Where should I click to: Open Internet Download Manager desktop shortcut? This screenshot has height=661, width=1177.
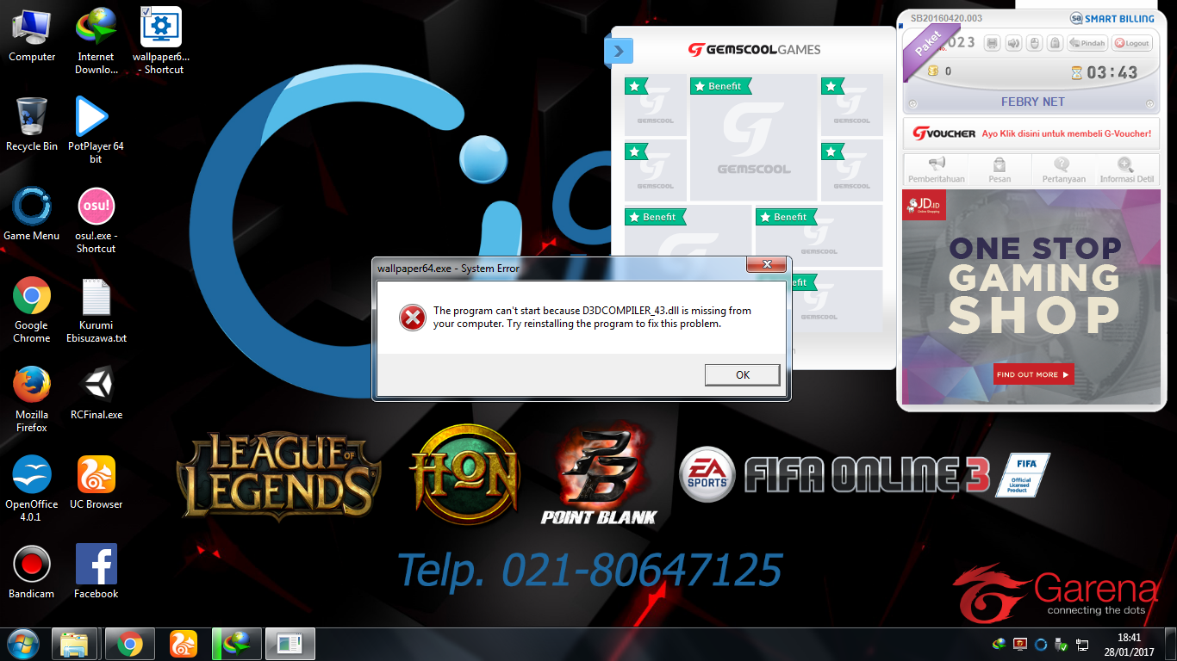[x=96, y=40]
